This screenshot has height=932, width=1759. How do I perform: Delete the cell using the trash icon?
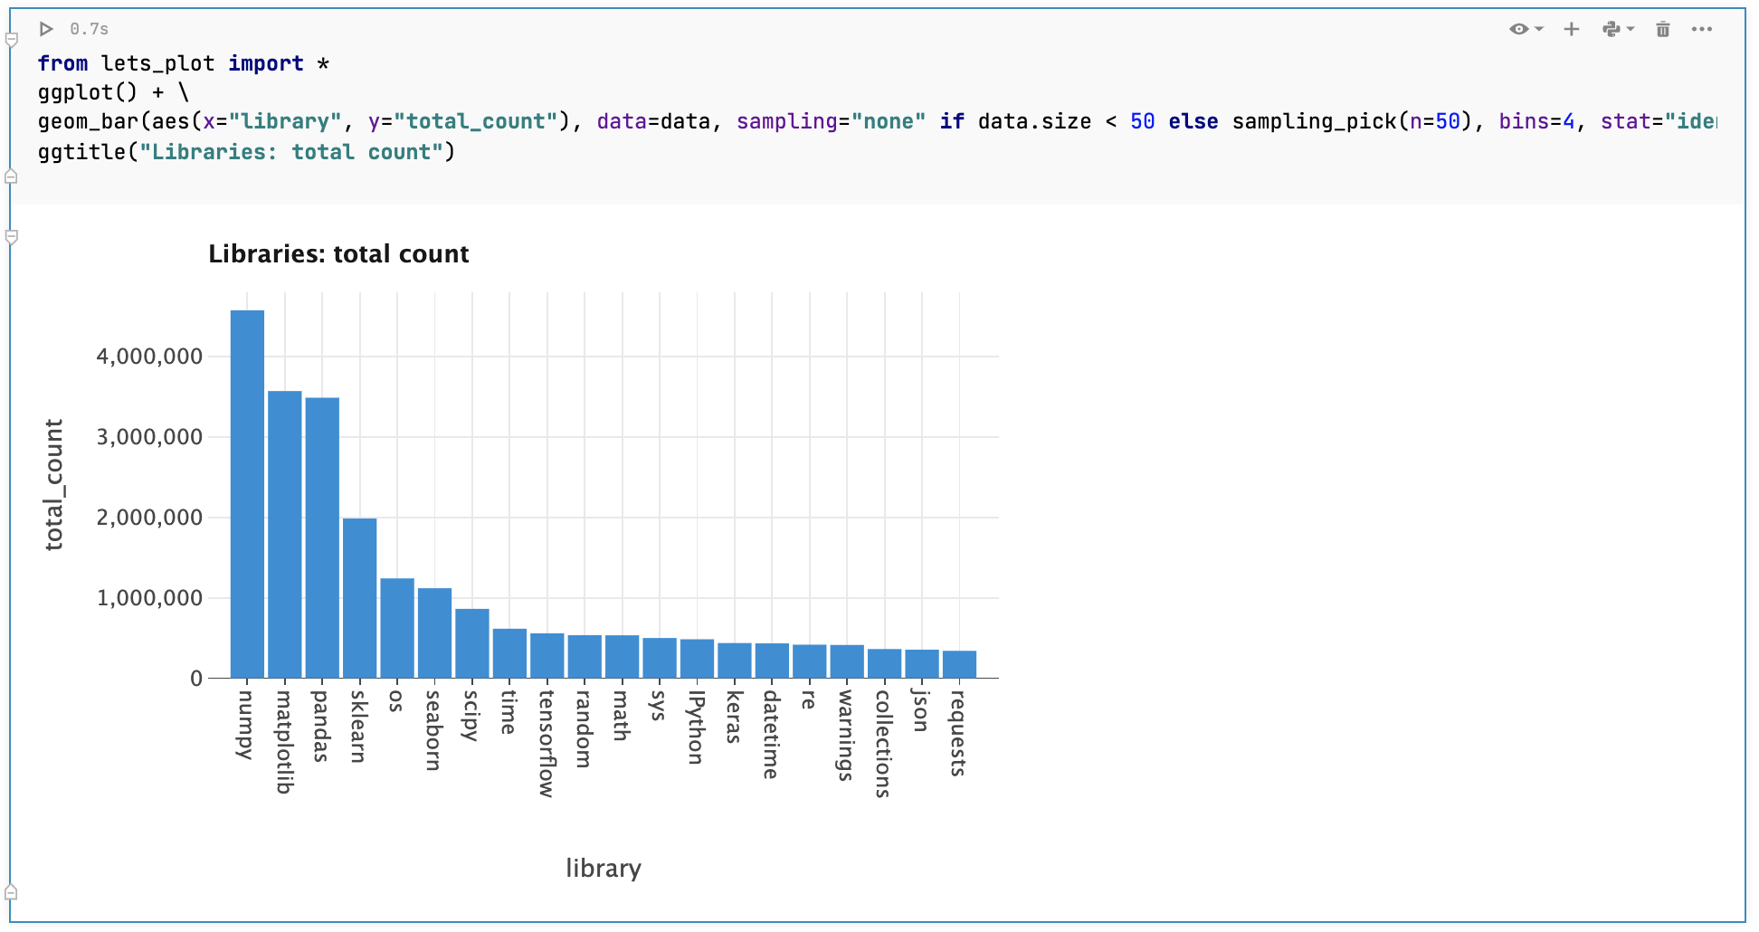coord(1662,29)
